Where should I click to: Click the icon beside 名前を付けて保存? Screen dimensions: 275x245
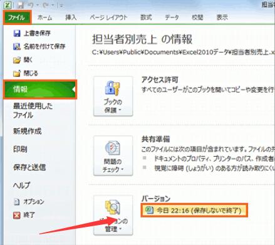click(x=17, y=46)
